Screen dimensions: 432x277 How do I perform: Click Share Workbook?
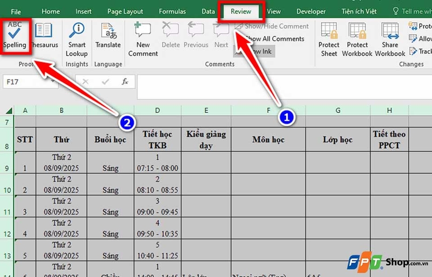[390, 40]
